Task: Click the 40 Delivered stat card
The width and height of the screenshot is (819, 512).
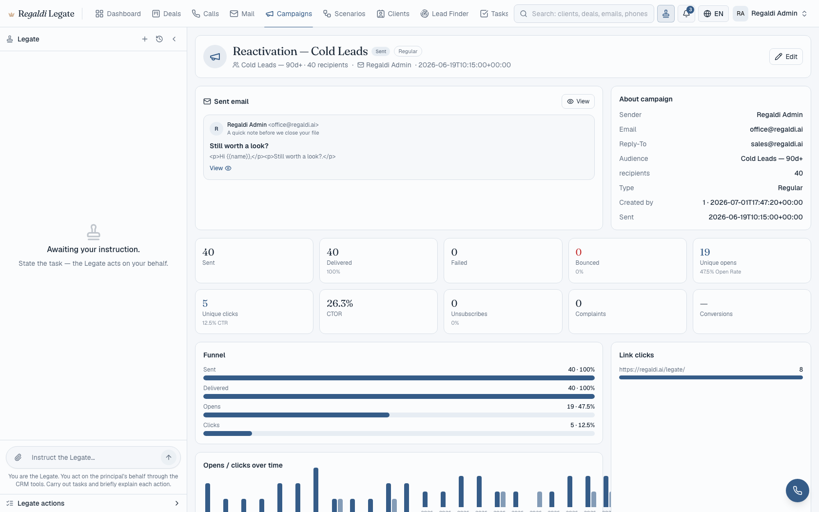Action: click(378, 260)
